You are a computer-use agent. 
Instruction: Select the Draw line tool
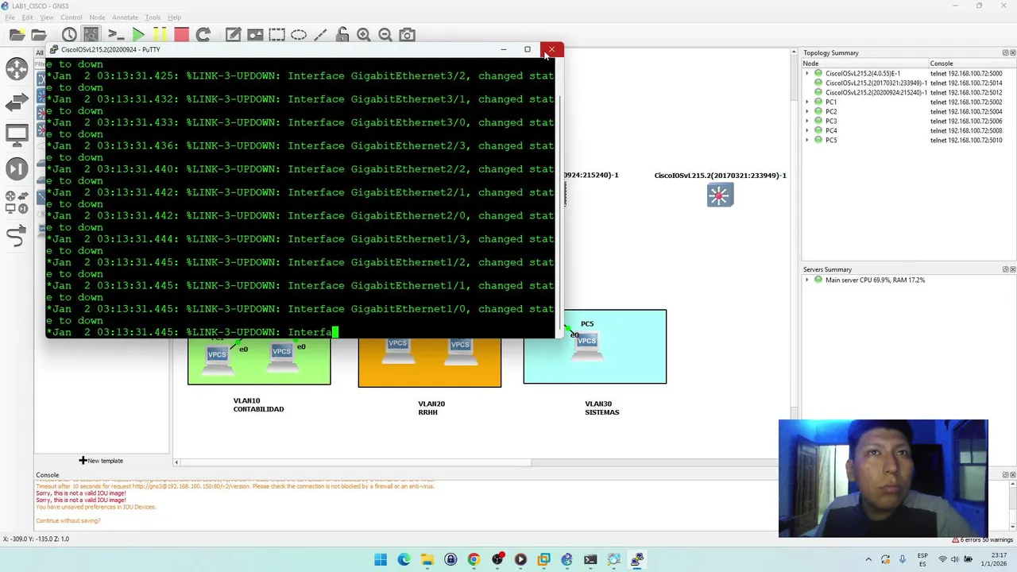pyautogui.click(x=320, y=35)
